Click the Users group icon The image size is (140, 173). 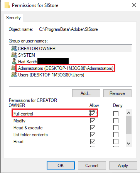(14, 75)
